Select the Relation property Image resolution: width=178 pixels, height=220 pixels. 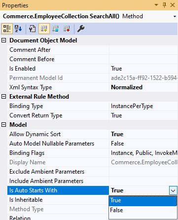[x=58, y=218]
